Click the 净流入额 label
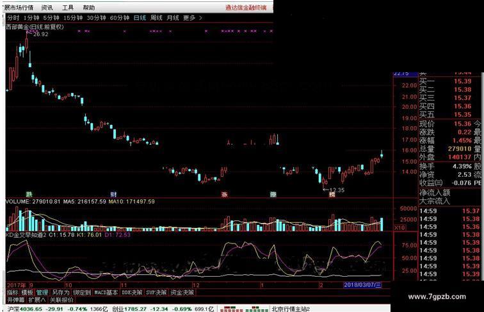The height and width of the screenshot is (312, 484). point(435,193)
